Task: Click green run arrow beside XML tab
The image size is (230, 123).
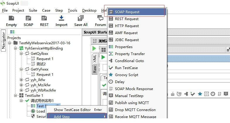Action: click(103, 57)
